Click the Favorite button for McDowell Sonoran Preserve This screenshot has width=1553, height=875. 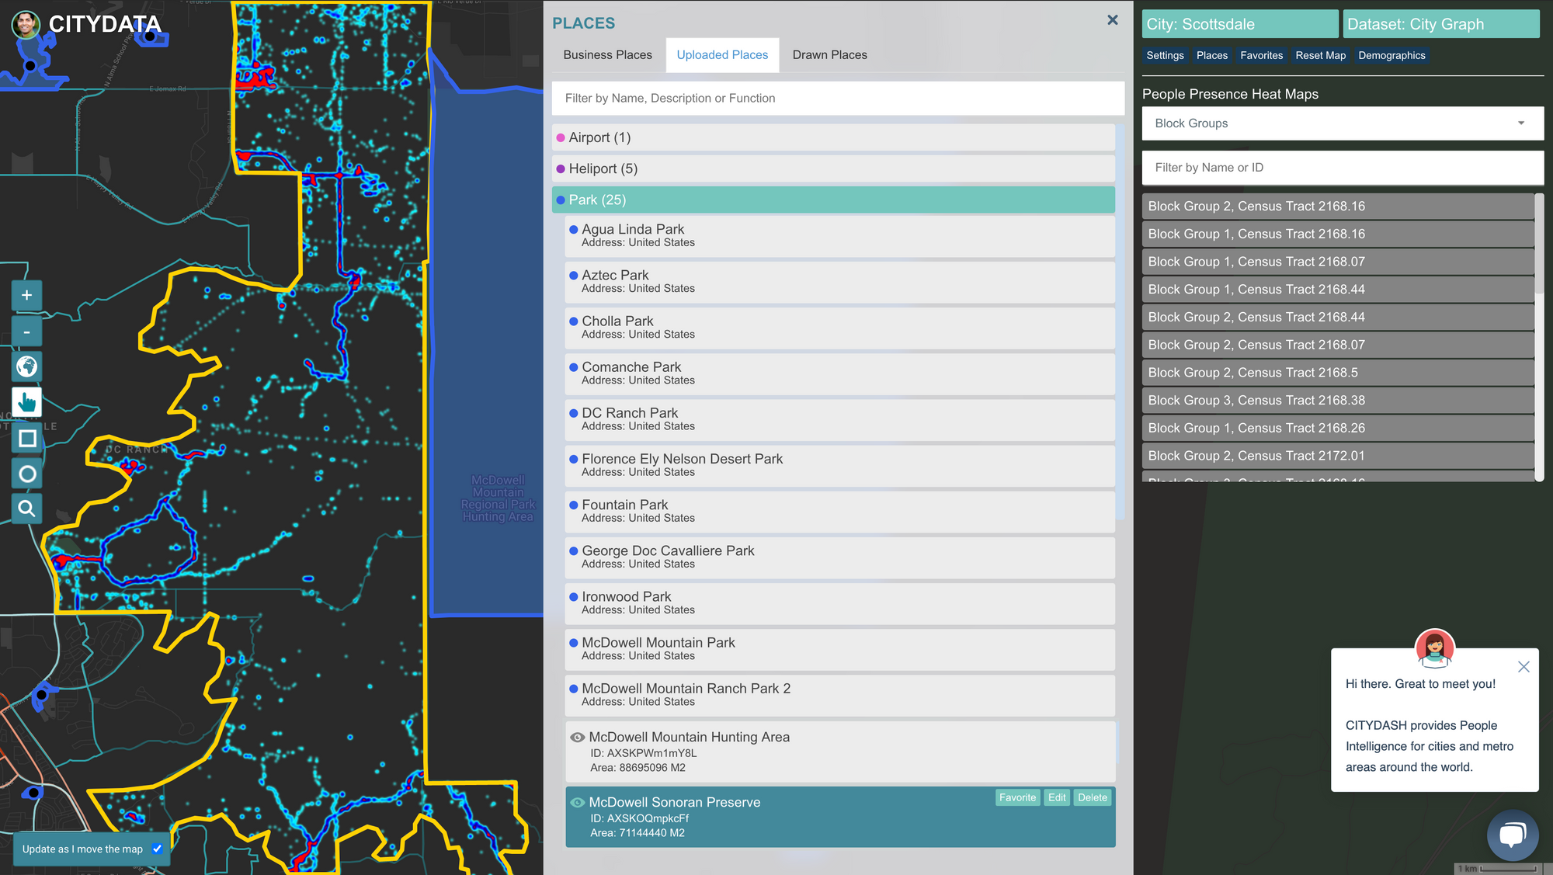[x=1016, y=797]
